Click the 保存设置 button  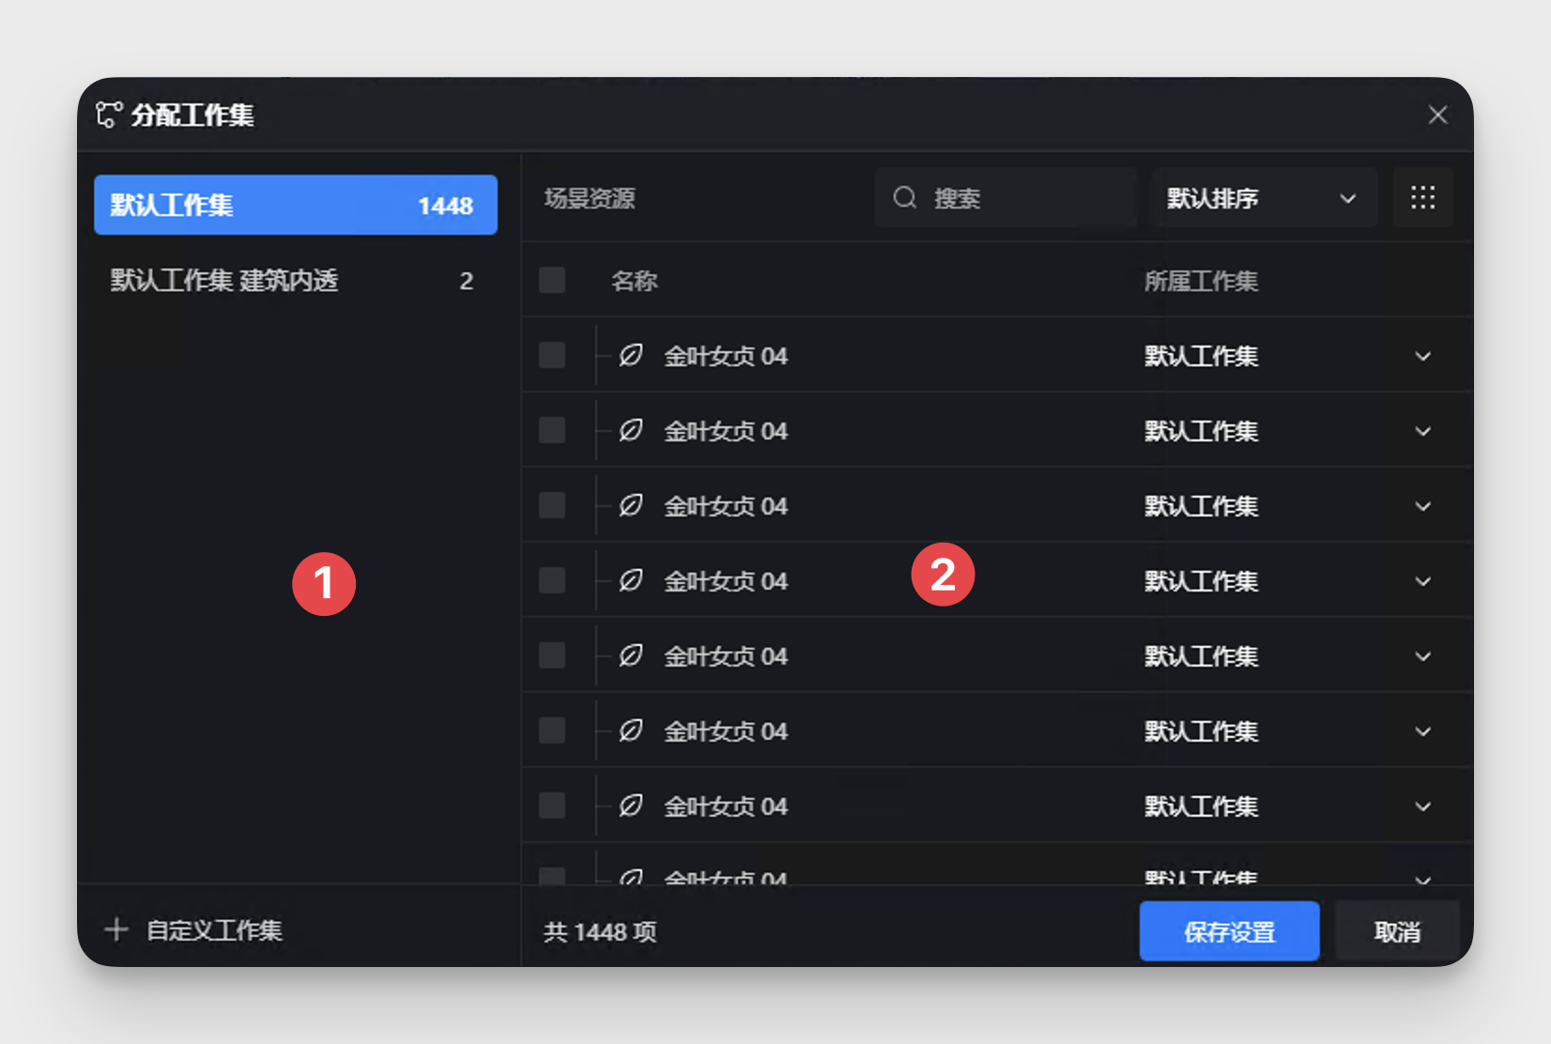pyautogui.click(x=1229, y=930)
